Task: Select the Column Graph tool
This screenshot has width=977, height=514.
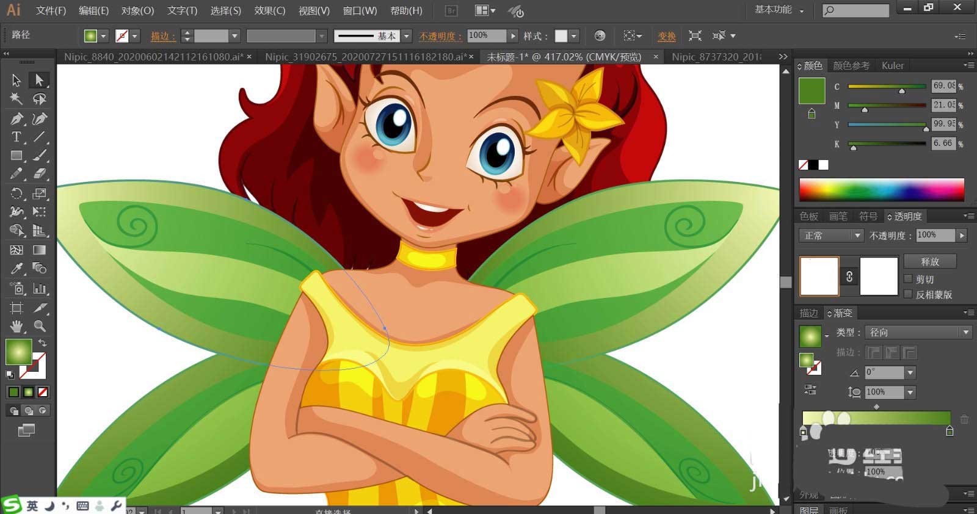Action: [39, 288]
